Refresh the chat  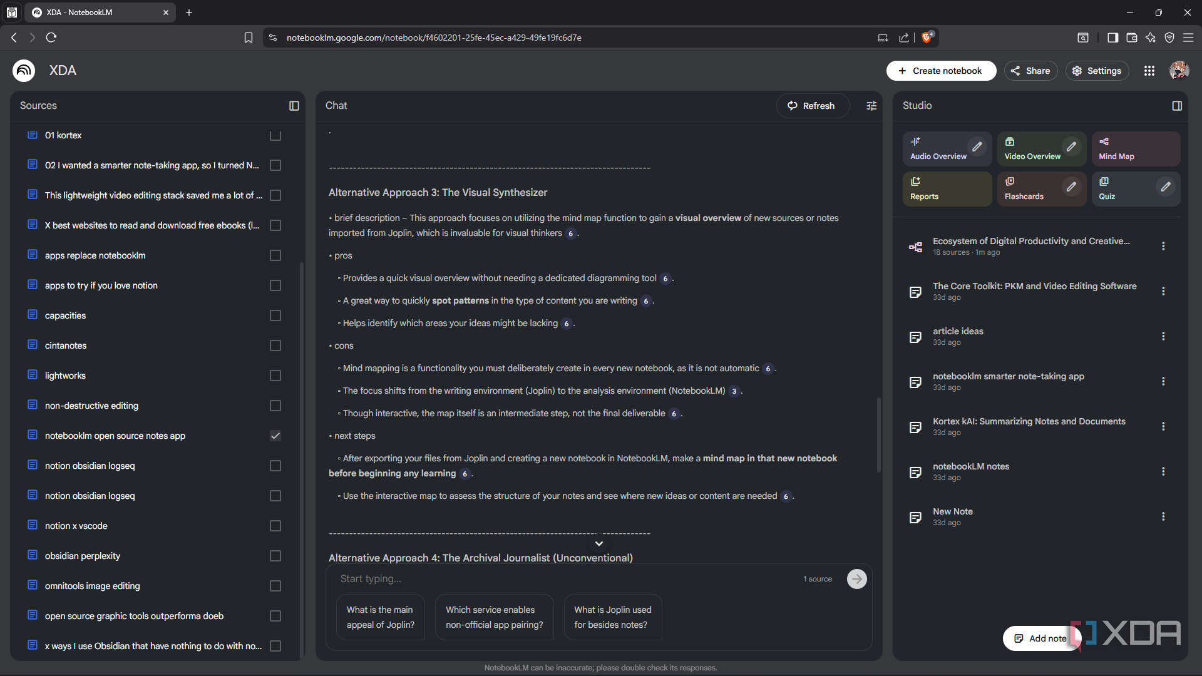pyautogui.click(x=812, y=106)
